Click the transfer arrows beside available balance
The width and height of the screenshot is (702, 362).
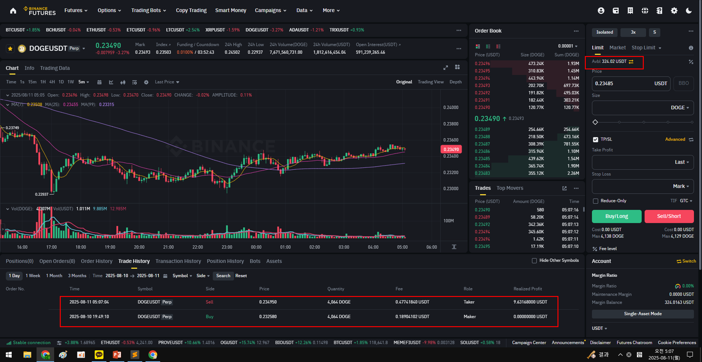pos(631,62)
